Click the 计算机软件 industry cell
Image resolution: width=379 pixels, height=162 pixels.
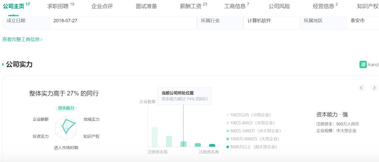259,21
